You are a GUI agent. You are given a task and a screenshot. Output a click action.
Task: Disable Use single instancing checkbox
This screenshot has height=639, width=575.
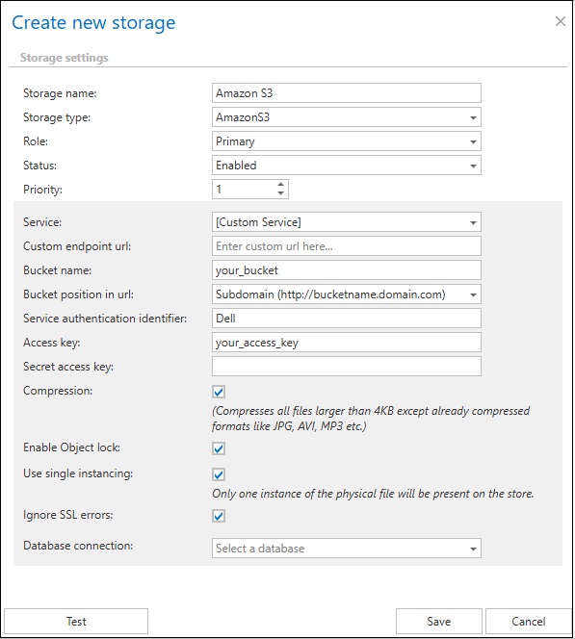coord(219,474)
